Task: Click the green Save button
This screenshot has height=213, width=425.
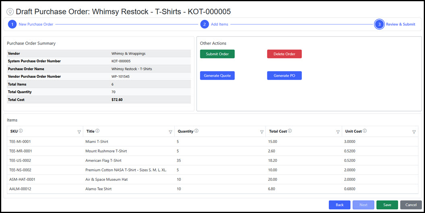Action: [x=387, y=205]
